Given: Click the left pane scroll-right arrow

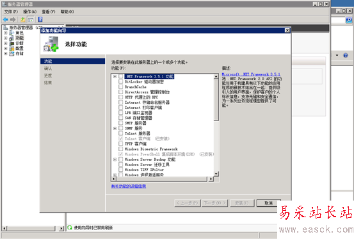Looking at the screenshot, I should coord(61,228).
